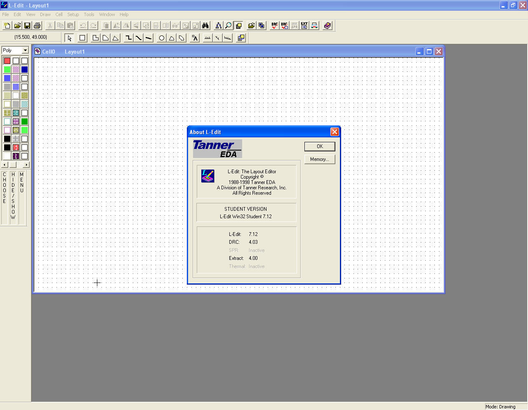
Task: Toggle the pressed icon after the magnifier
Action: pyautogui.click(x=238, y=26)
